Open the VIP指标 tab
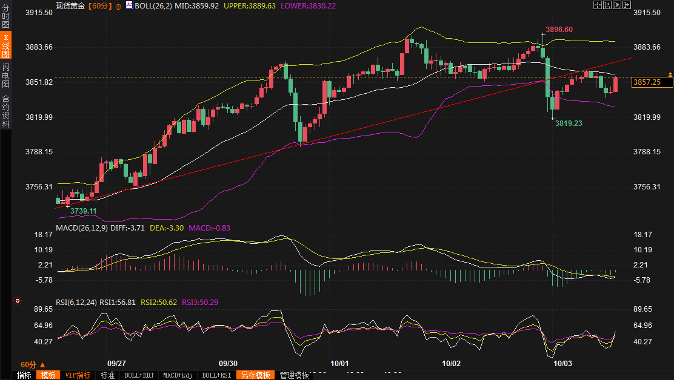The height and width of the screenshot is (380, 674). (x=78, y=375)
